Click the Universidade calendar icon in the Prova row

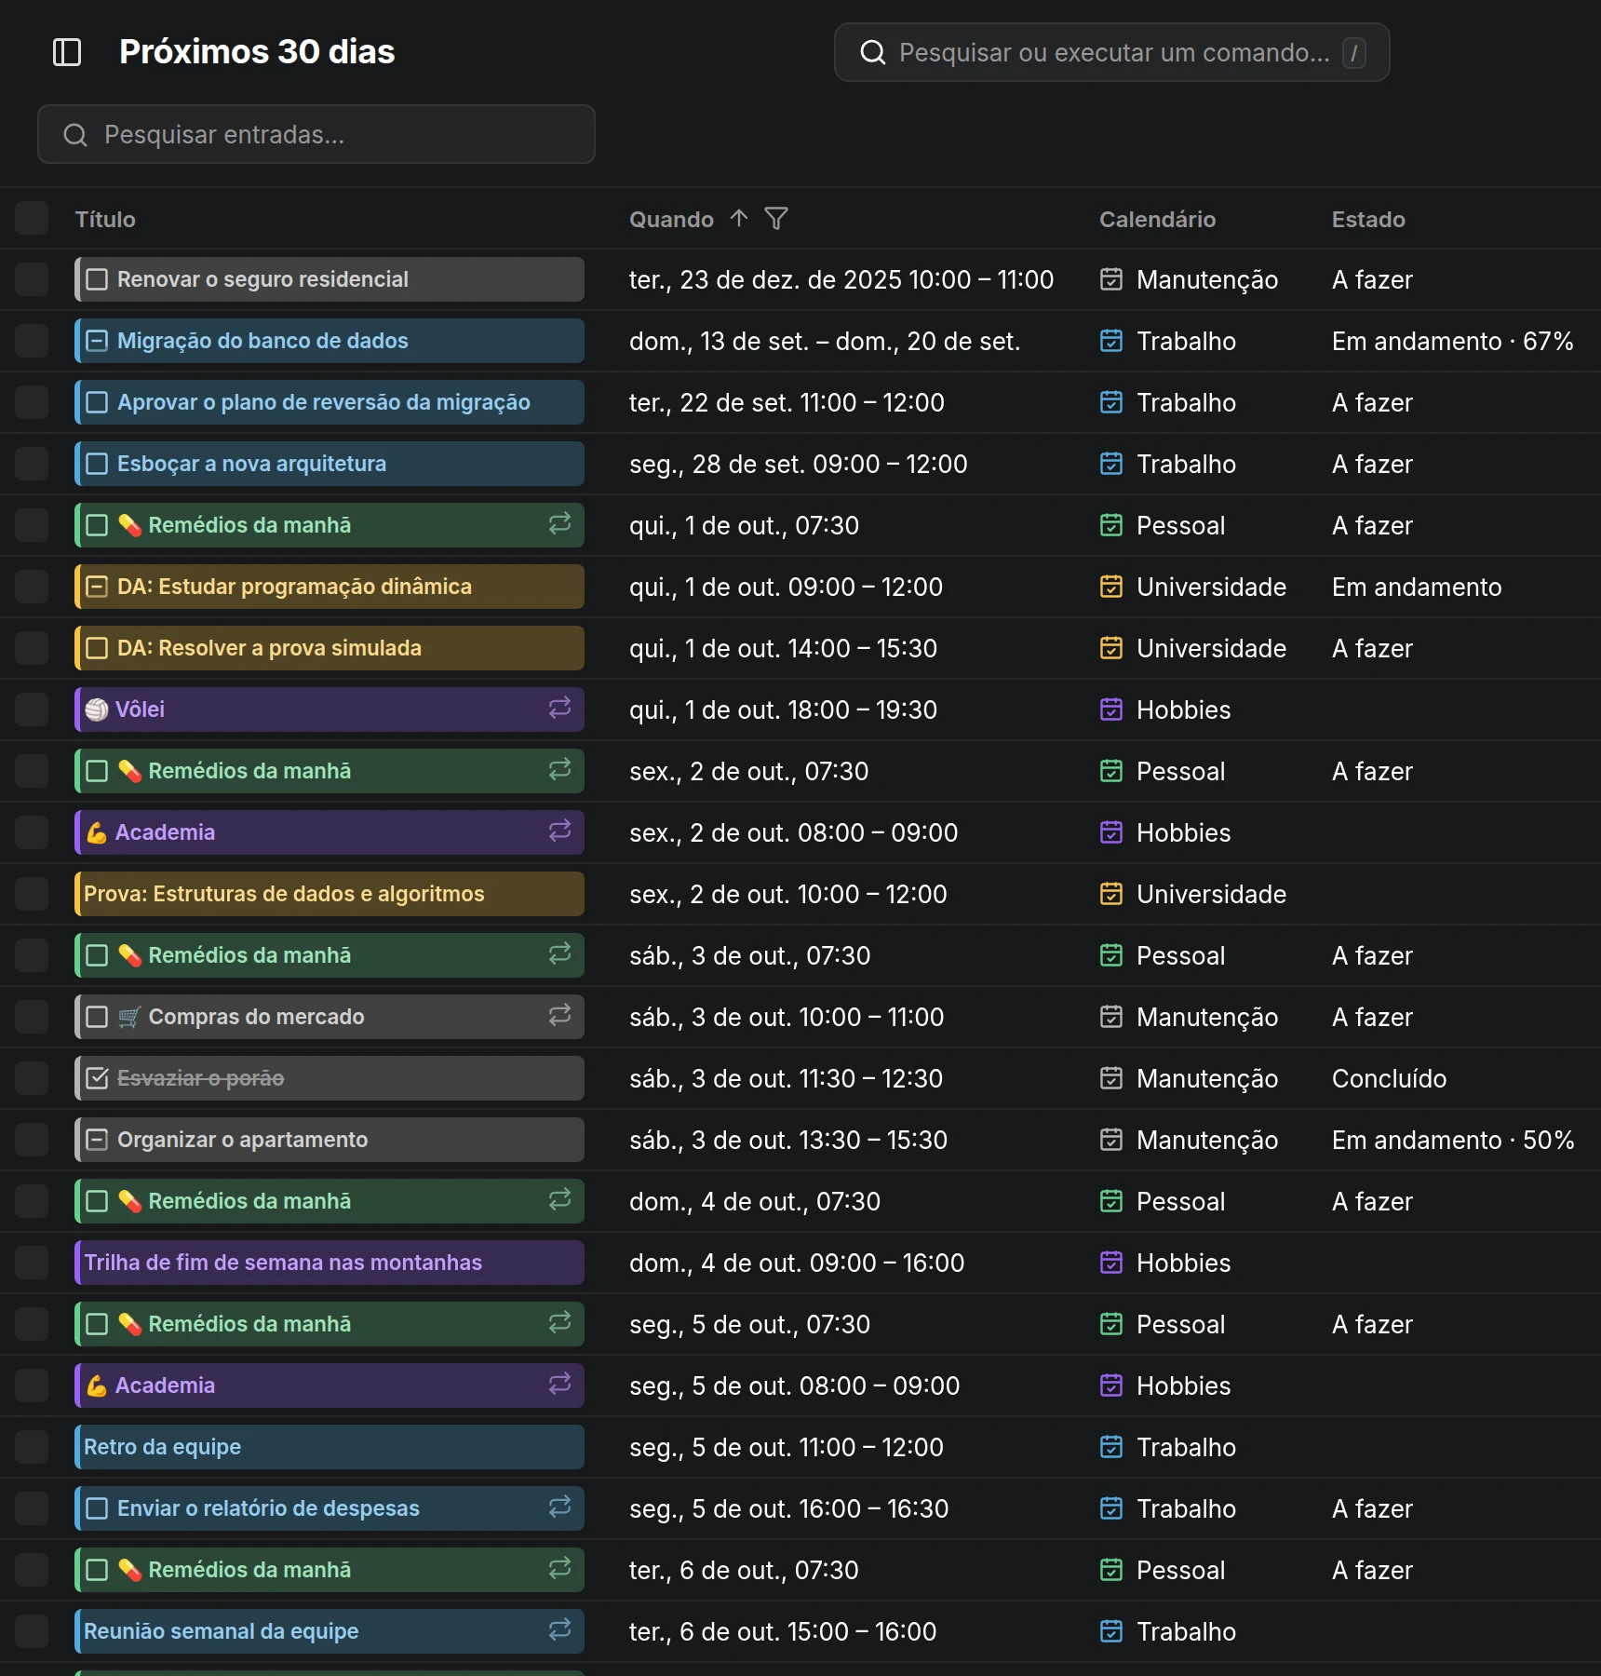(x=1111, y=894)
